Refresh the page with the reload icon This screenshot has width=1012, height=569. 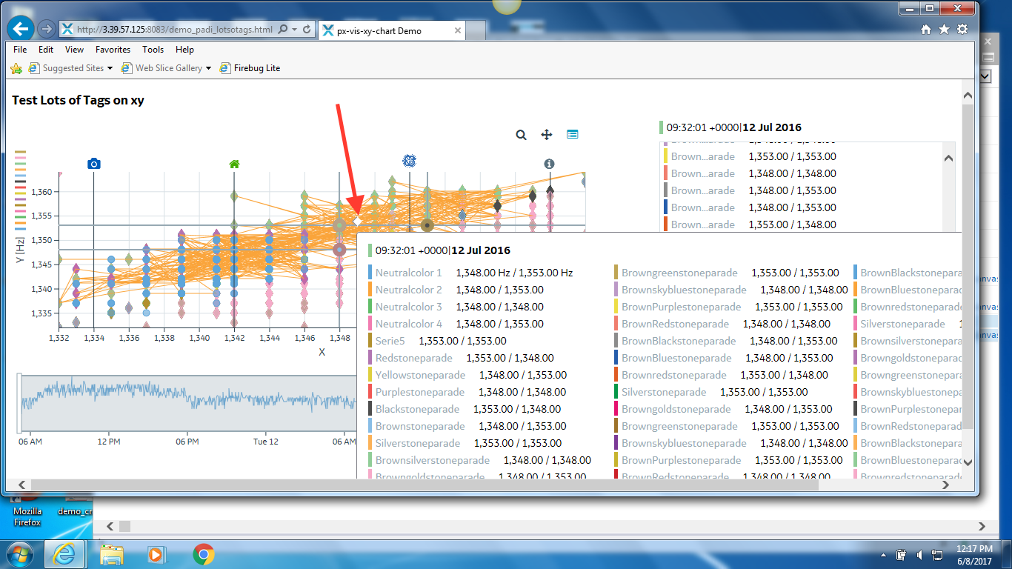(307, 30)
